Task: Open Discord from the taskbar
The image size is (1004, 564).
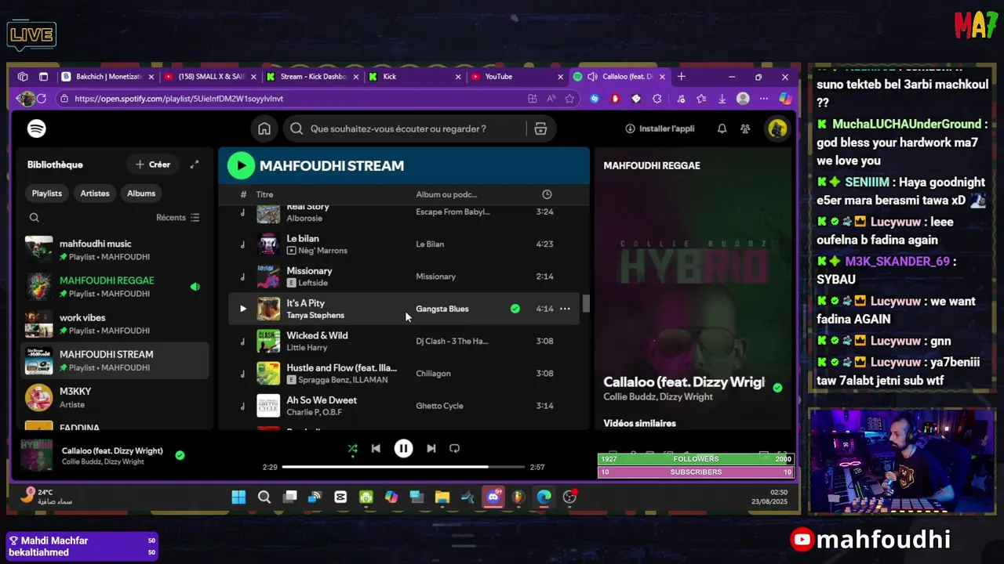Action: click(x=493, y=497)
